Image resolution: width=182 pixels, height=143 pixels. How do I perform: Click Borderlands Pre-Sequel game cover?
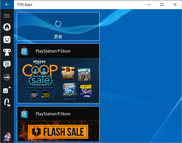tap(86, 90)
